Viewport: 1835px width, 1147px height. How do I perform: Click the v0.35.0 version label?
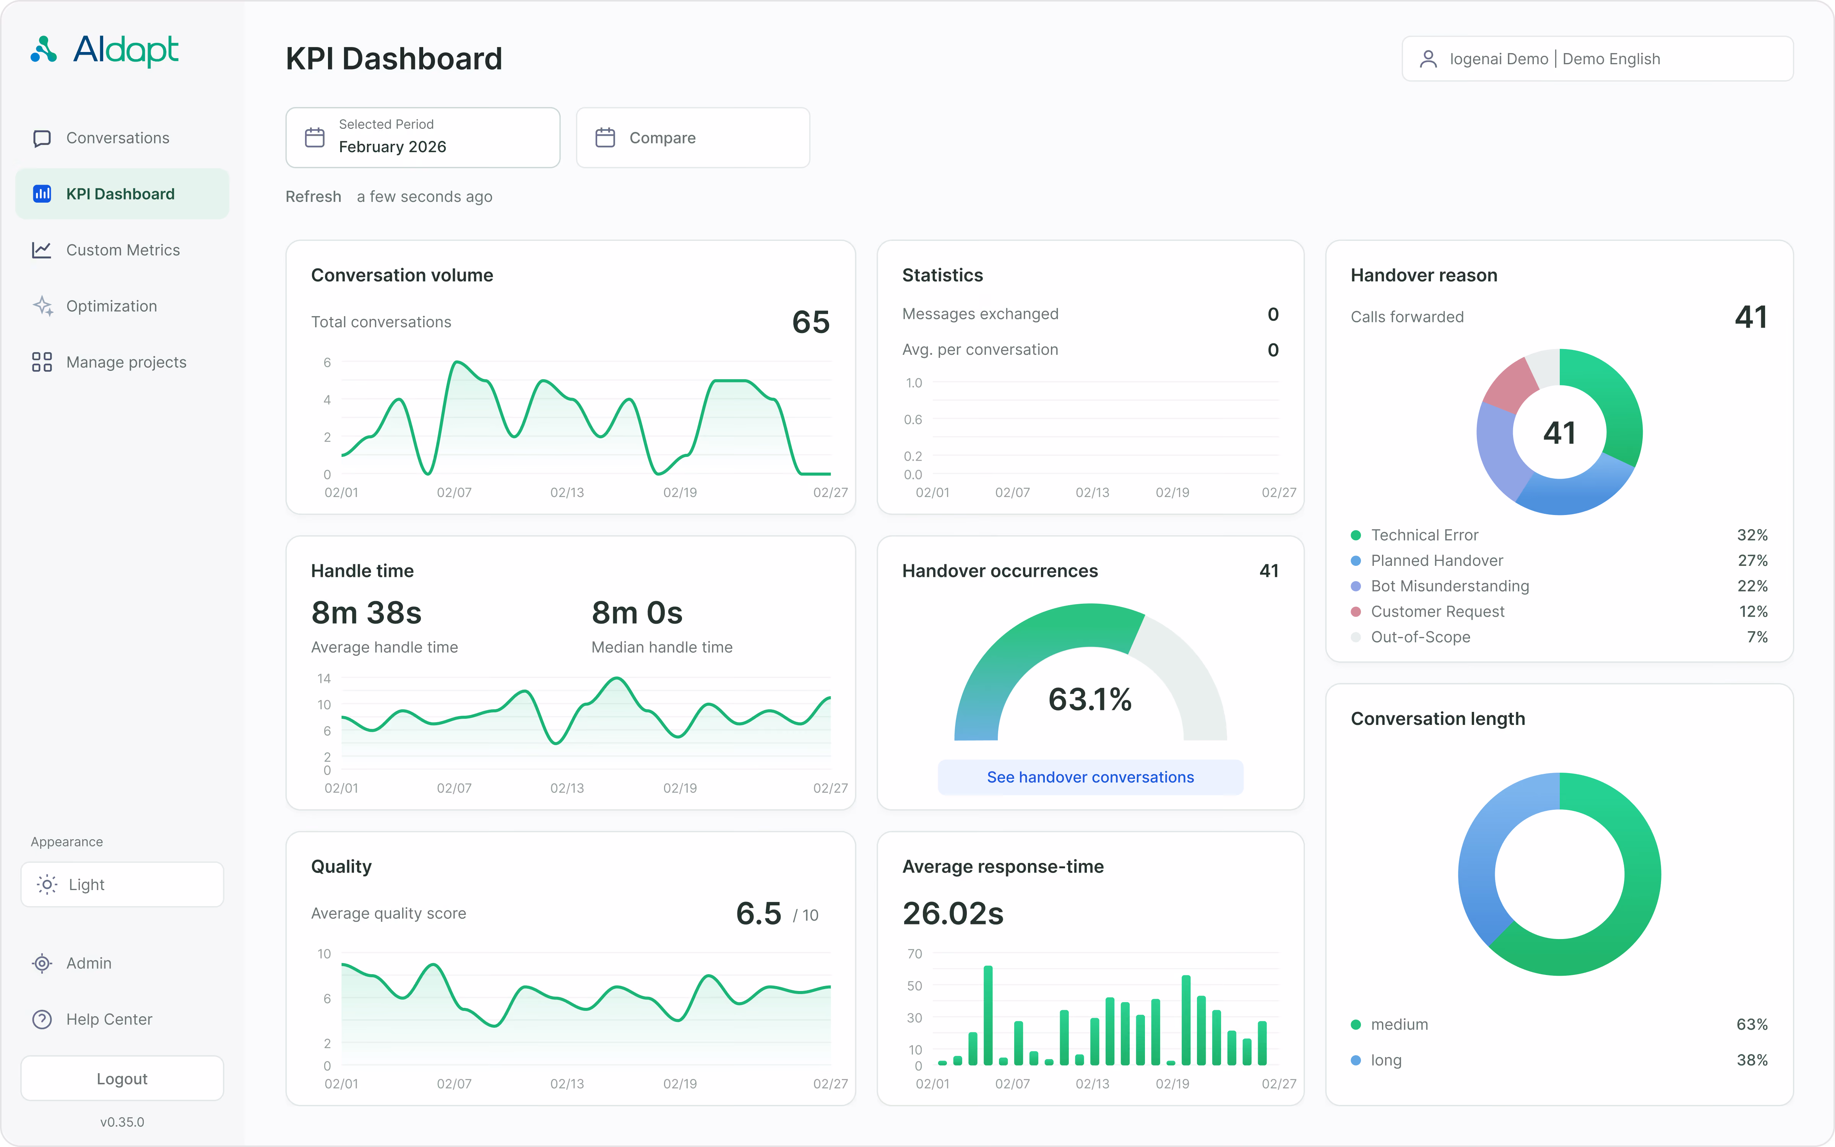tap(122, 1122)
